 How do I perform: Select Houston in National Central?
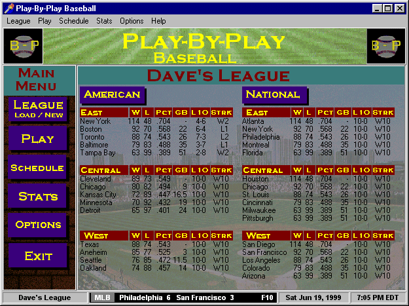pos(255,179)
